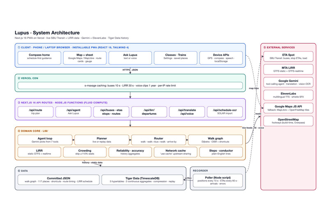
Task: Select the Reliability · accuracy box
Action: [x=130, y=152]
